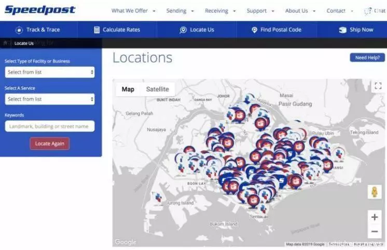
Task: Open the Select A Service dropdown
Action: pos(50,99)
